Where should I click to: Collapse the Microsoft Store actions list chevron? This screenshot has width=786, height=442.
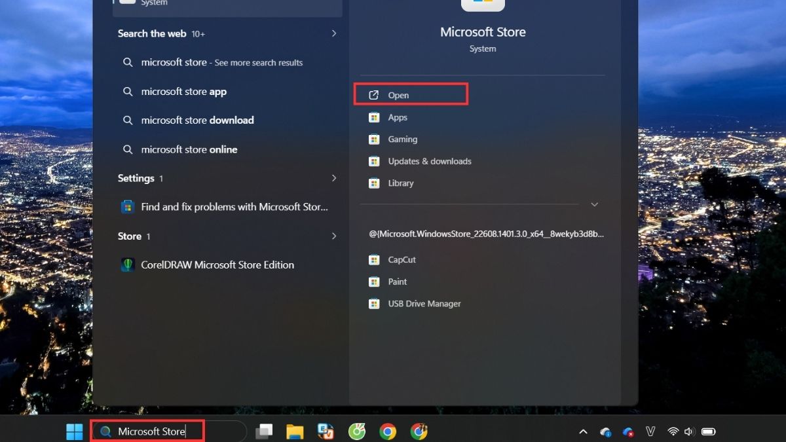(x=594, y=204)
